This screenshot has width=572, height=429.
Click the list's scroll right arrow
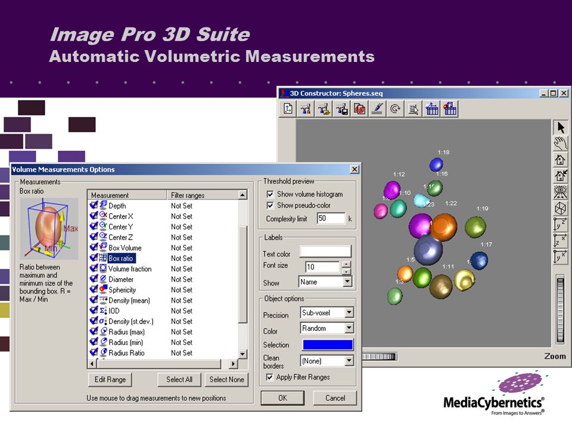233,363
